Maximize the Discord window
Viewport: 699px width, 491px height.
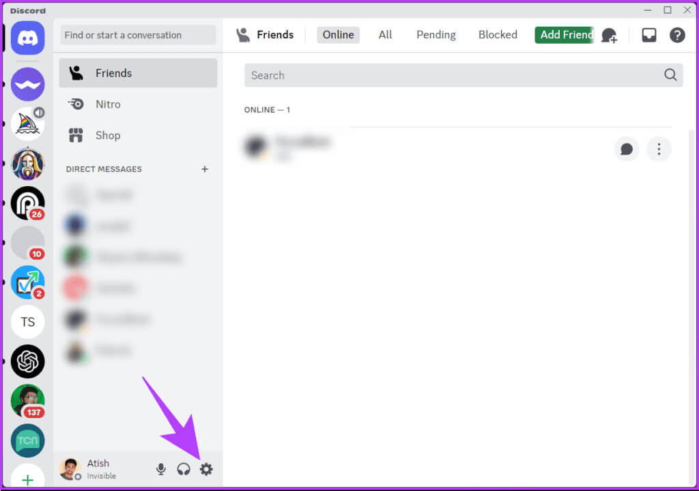coord(668,10)
